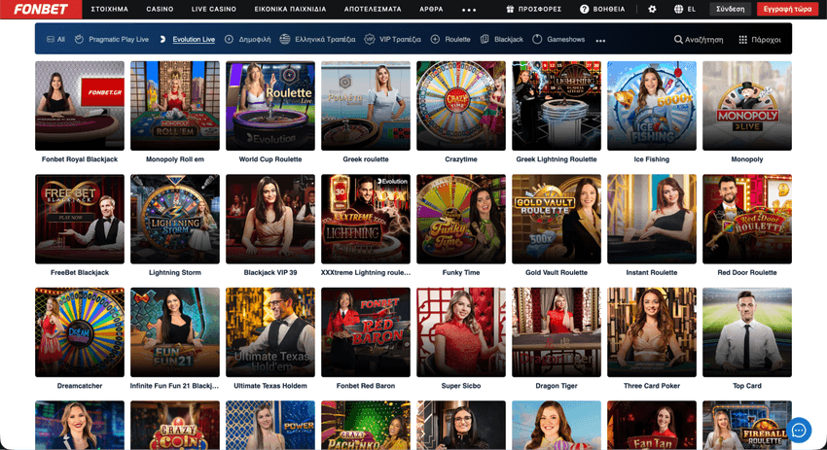Click the VIP tables badge icon
This screenshot has width=827, height=450.
[x=369, y=39]
